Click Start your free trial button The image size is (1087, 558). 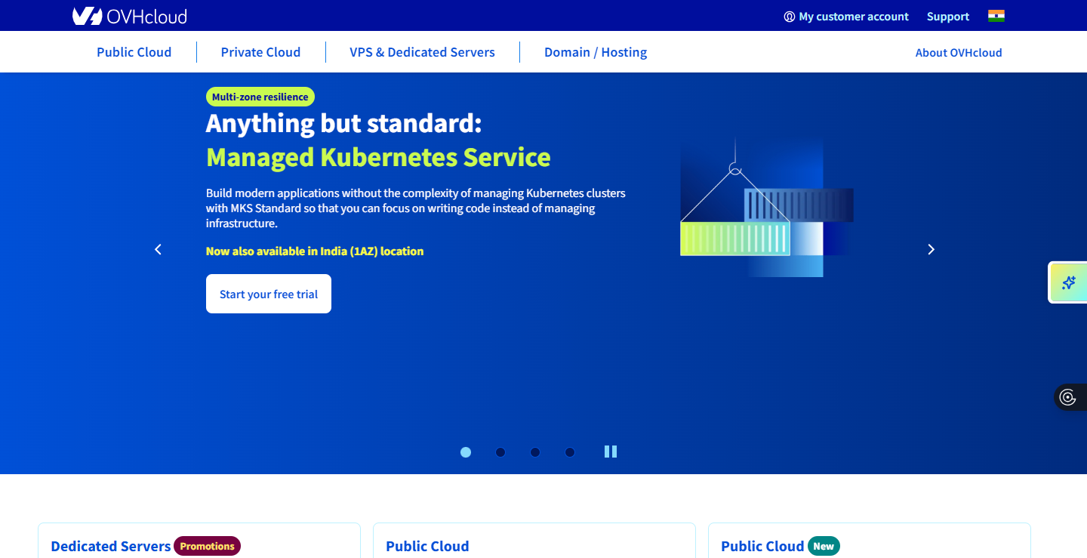click(268, 294)
